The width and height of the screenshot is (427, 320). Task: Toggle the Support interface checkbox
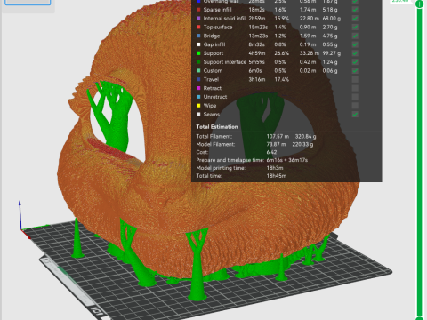(x=355, y=62)
